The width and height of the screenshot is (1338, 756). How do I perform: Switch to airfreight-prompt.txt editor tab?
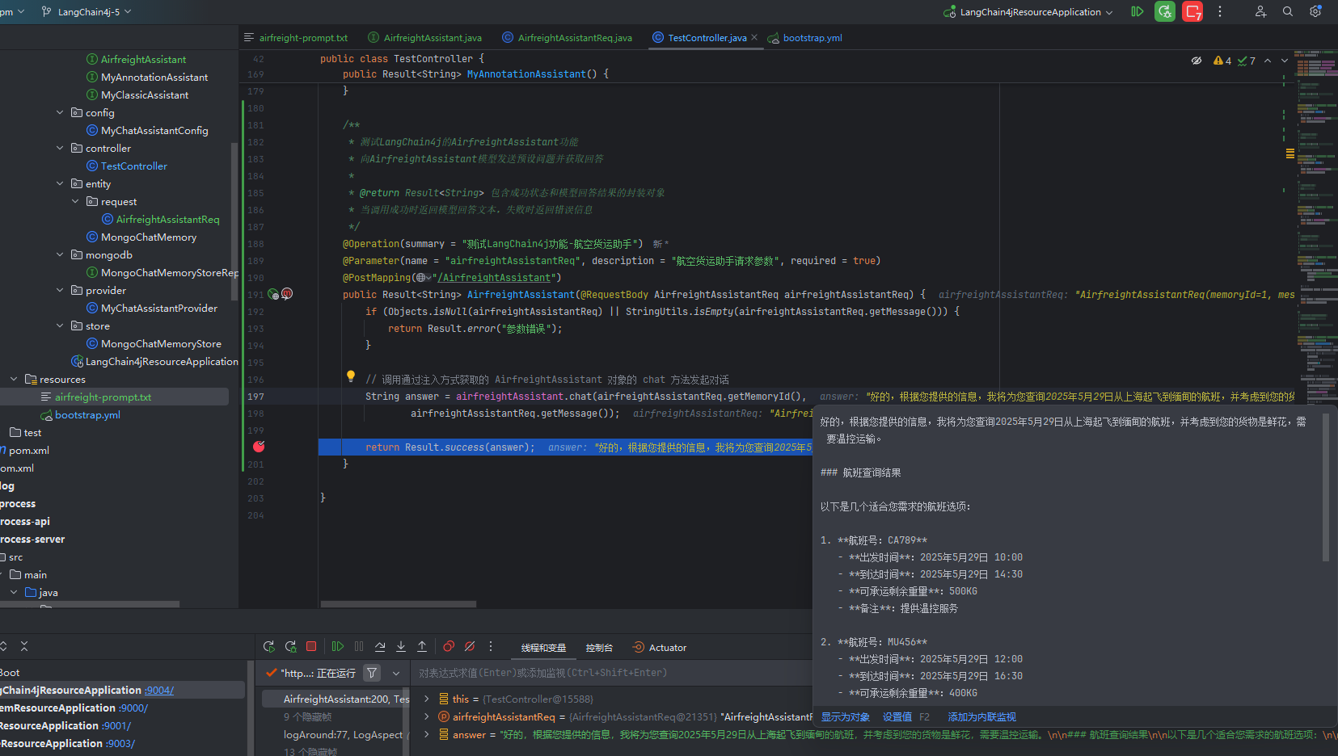pos(296,38)
